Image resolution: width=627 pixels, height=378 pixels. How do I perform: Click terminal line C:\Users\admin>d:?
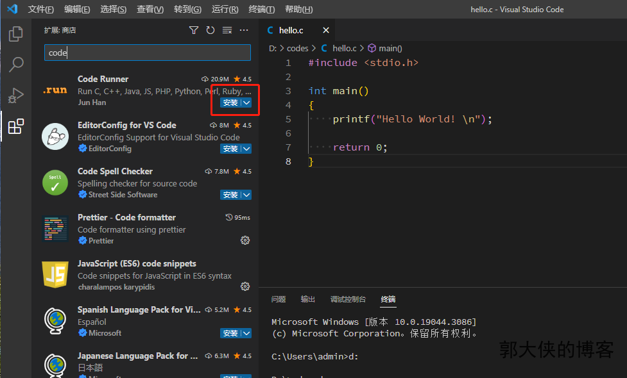(x=315, y=356)
